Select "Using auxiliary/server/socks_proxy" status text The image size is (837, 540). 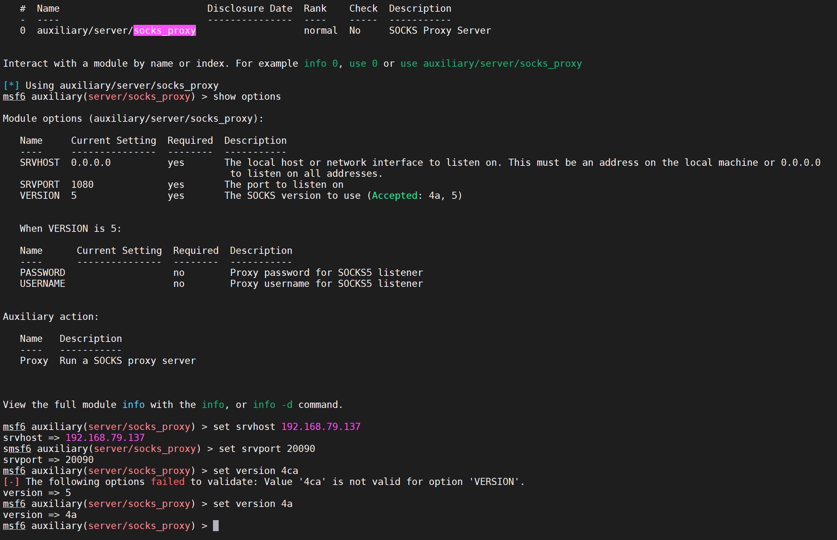[x=122, y=86]
